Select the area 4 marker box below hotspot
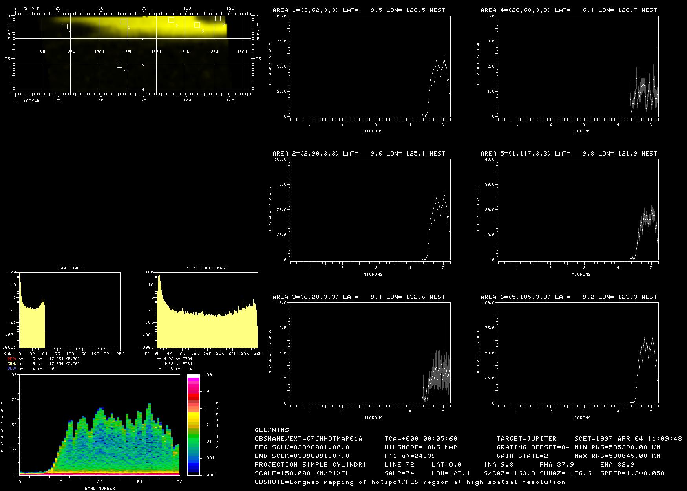 120,65
